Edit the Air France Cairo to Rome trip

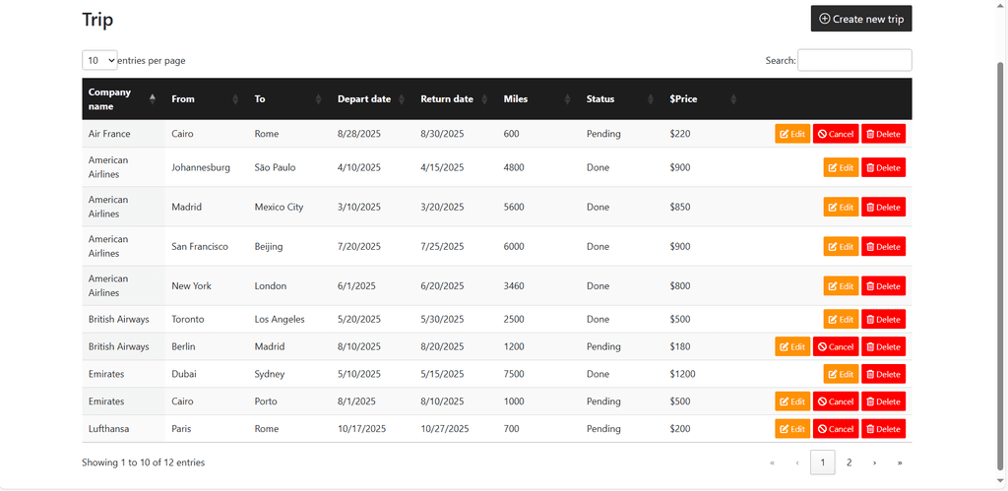791,134
